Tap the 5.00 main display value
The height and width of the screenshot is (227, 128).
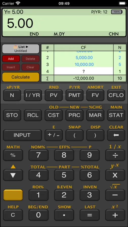20,23
